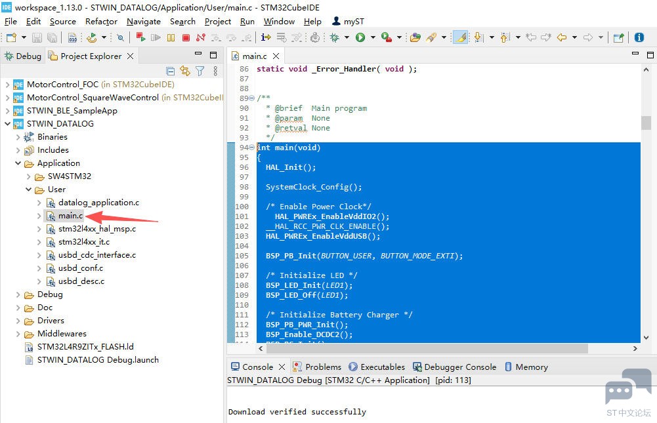This screenshot has width=657, height=423.
Task: Toggle the highlighted Mark Occurrences toolbar button
Action: 461,38
